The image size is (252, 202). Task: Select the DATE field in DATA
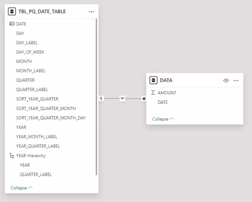point(163,102)
